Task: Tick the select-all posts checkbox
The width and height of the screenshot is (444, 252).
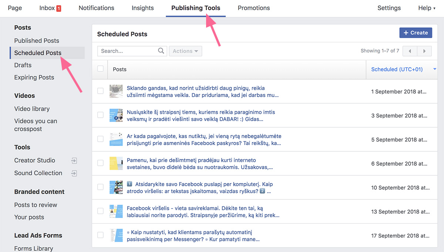Action: pyautogui.click(x=100, y=69)
